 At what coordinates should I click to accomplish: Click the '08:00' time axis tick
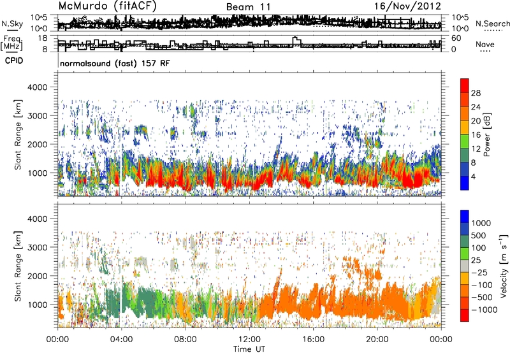(x=186, y=340)
